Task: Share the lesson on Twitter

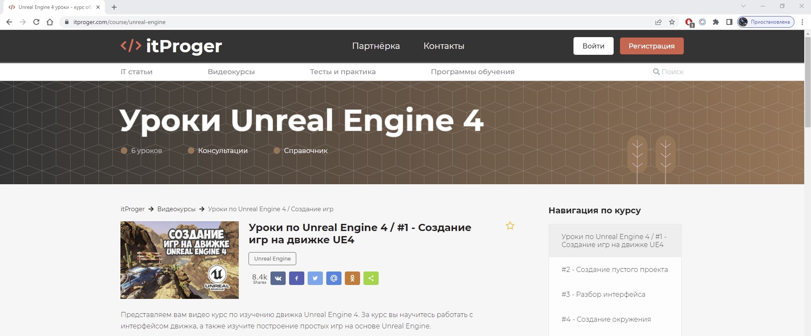Action: click(x=315, y=278)
